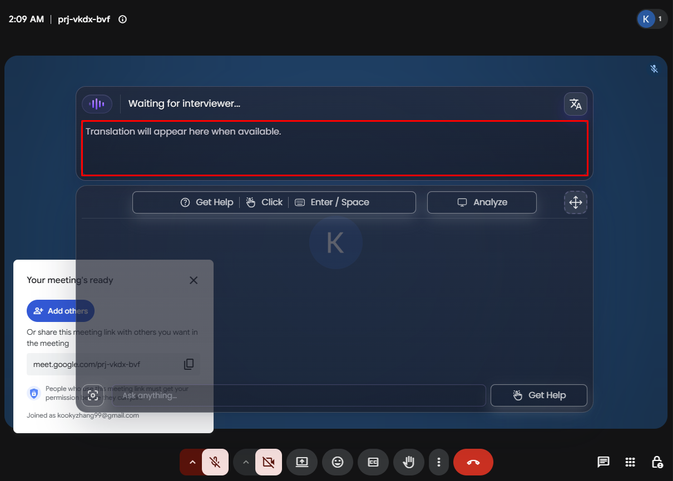This screenshot has height=481, width=673.
Task: Open host controls lock icon
Action: [657, 462]
